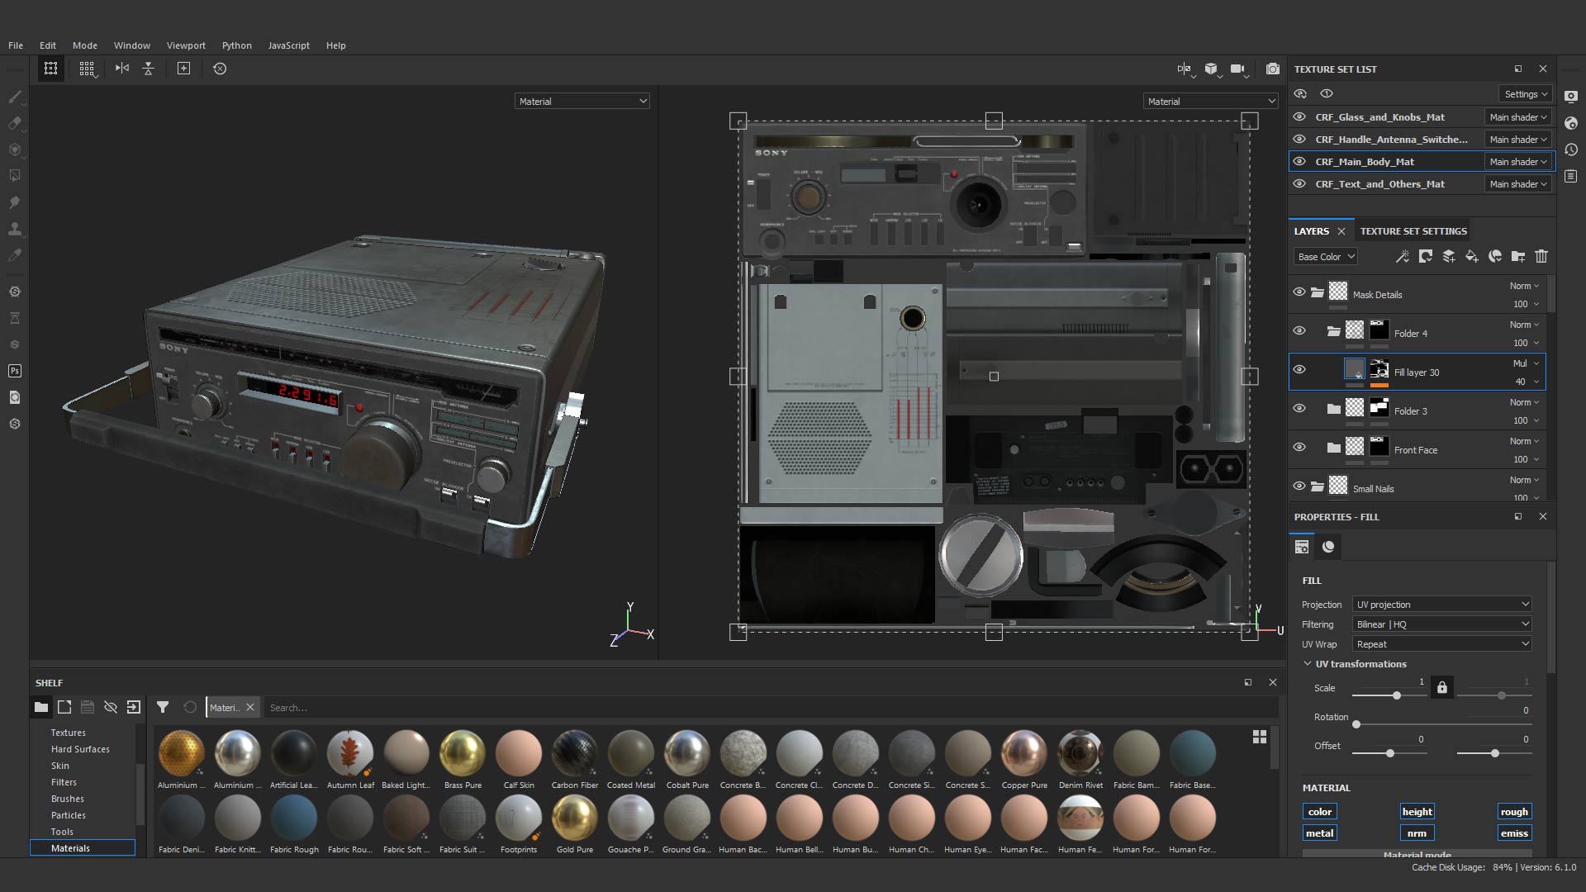Screen dimensions: 1586x892
Task: Click the delete layer trash icon
Action: click(x=1541, y=257)
